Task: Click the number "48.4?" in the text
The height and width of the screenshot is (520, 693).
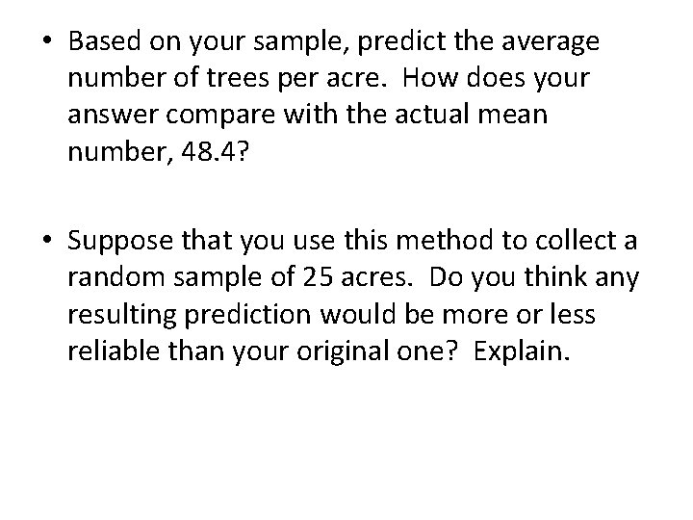Action: [216, 152]
